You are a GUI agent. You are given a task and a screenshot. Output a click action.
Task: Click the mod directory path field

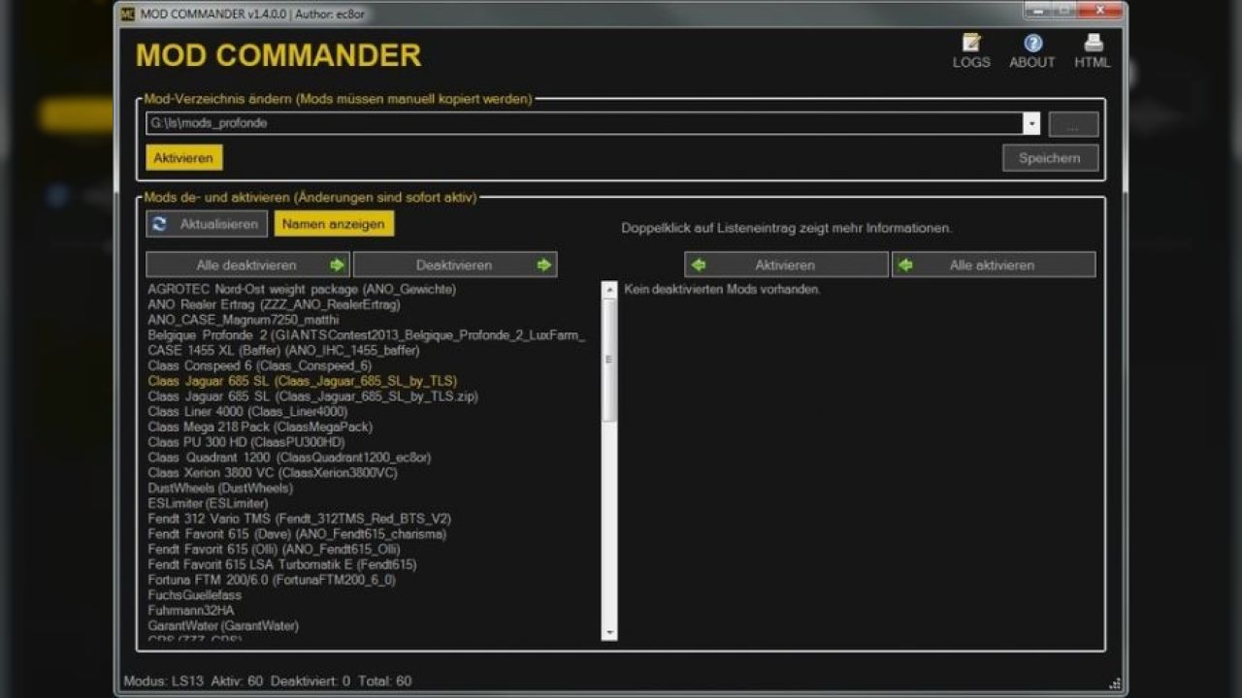point(584,124)
